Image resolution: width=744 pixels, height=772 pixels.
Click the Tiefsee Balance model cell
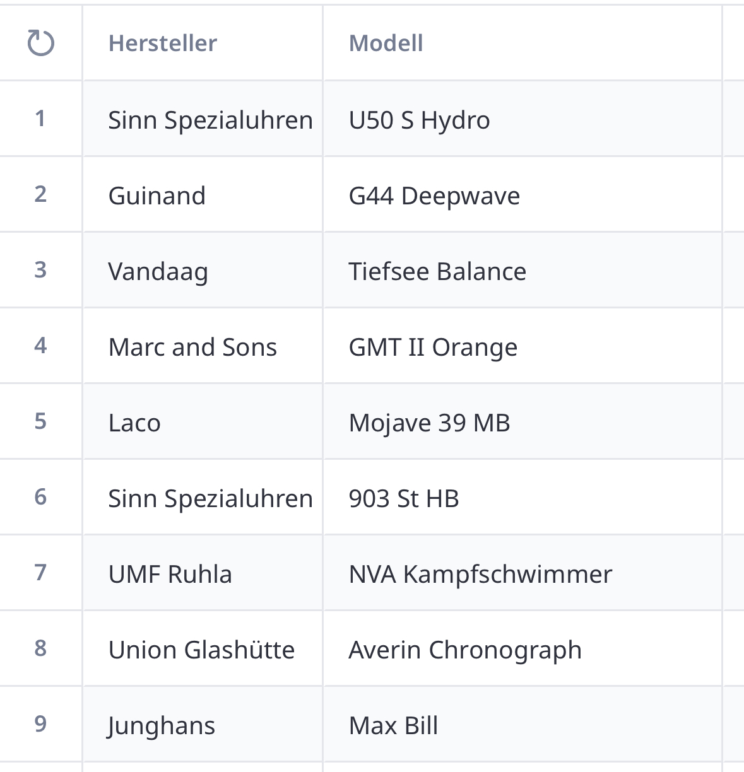[x=437, y=271]
